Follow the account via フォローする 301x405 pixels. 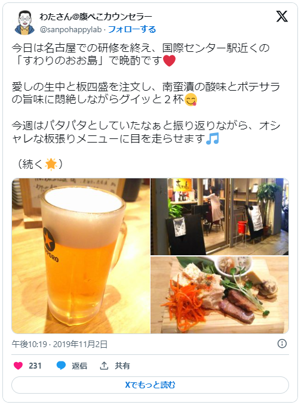pos(132,29)
